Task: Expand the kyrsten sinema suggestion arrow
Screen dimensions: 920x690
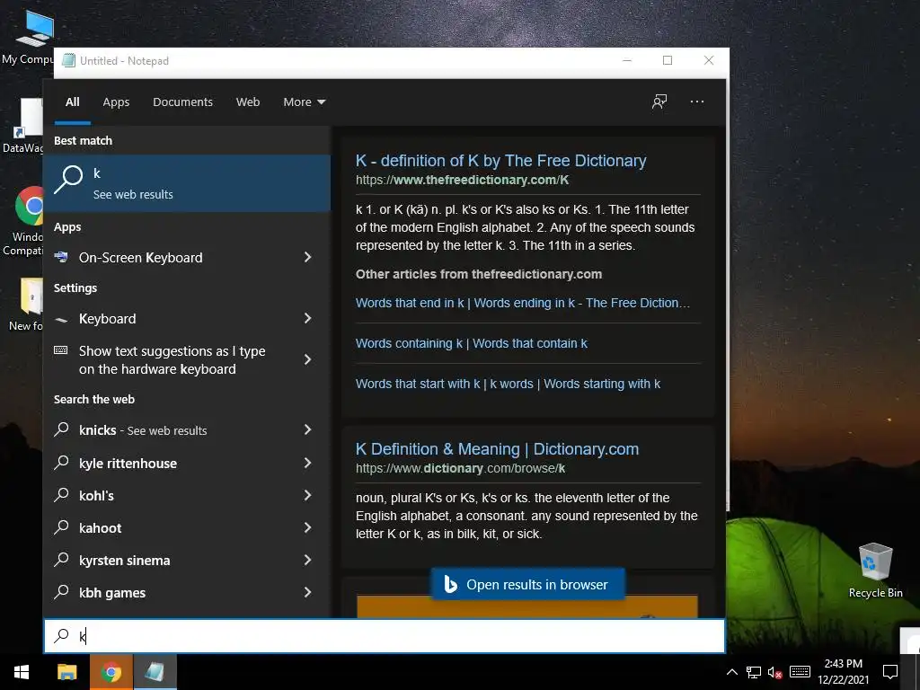Action: (307, 560)
